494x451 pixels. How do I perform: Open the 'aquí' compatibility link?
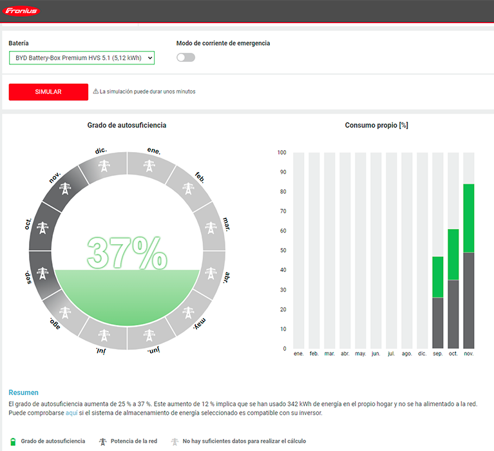coord(71,413)
